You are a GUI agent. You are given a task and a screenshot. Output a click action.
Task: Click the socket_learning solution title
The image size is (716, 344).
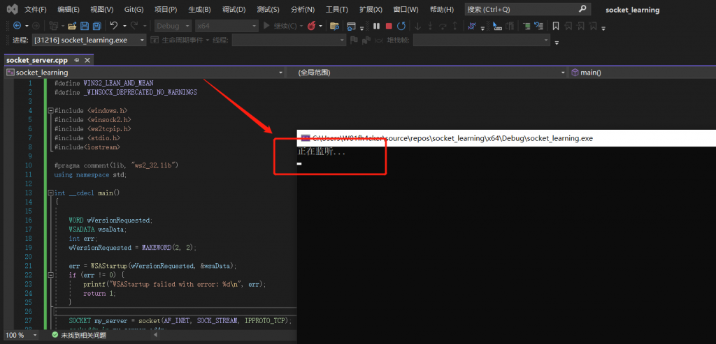click(632, 10)
